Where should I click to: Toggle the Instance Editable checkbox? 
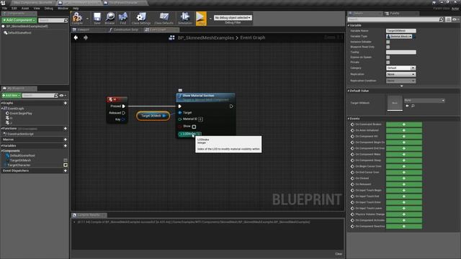point(388,42)
